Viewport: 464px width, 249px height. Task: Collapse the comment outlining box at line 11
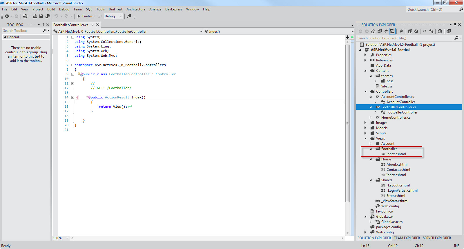pyautogui.click(x=72, y=83)
